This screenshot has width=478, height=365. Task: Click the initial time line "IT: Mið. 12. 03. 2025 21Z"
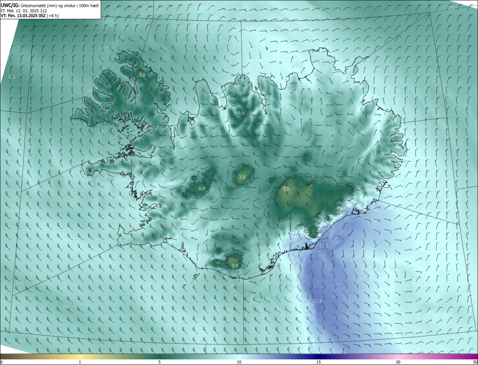click(x=24, y=11)
